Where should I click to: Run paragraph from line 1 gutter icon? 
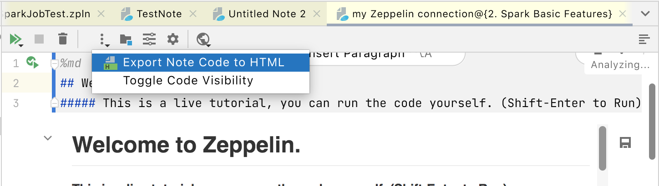(32, 62)
